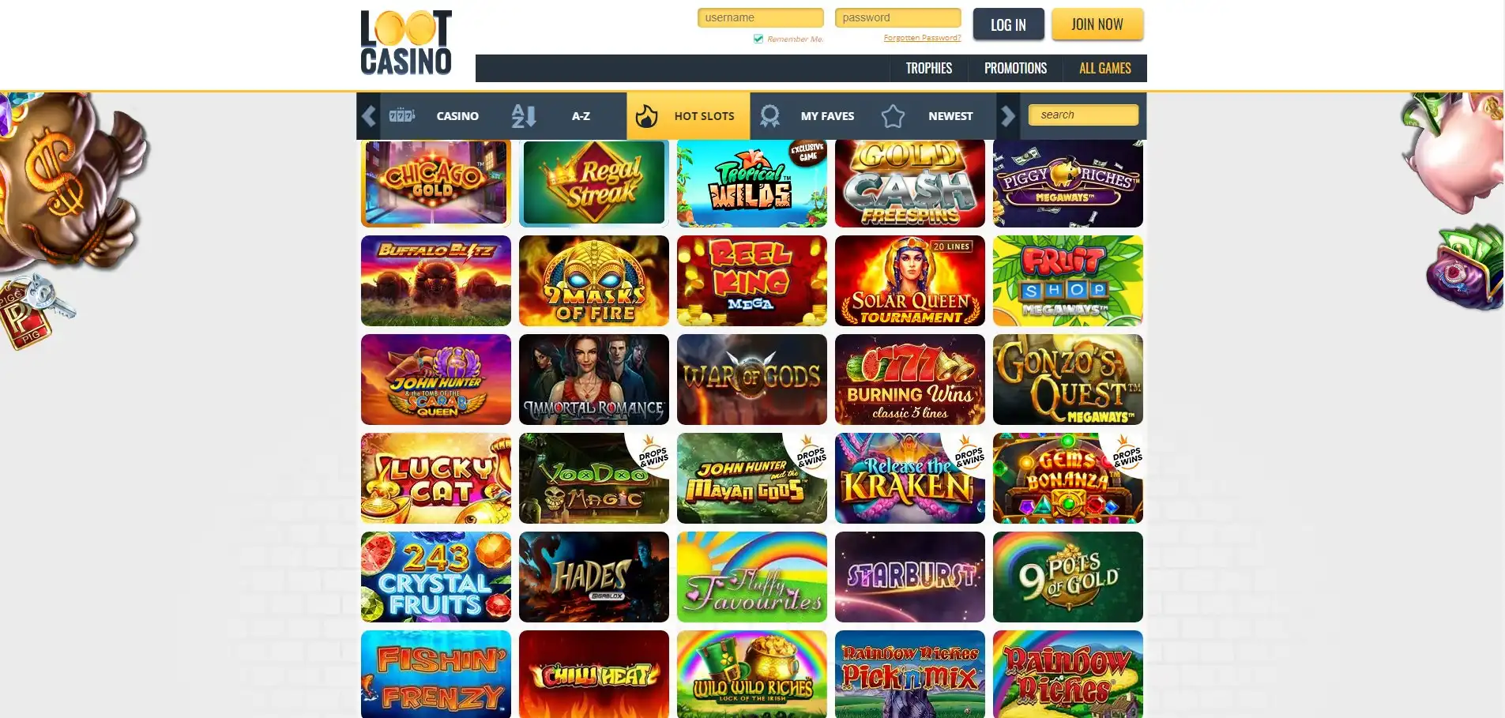Click the username input field

click(x=760, y=18)
